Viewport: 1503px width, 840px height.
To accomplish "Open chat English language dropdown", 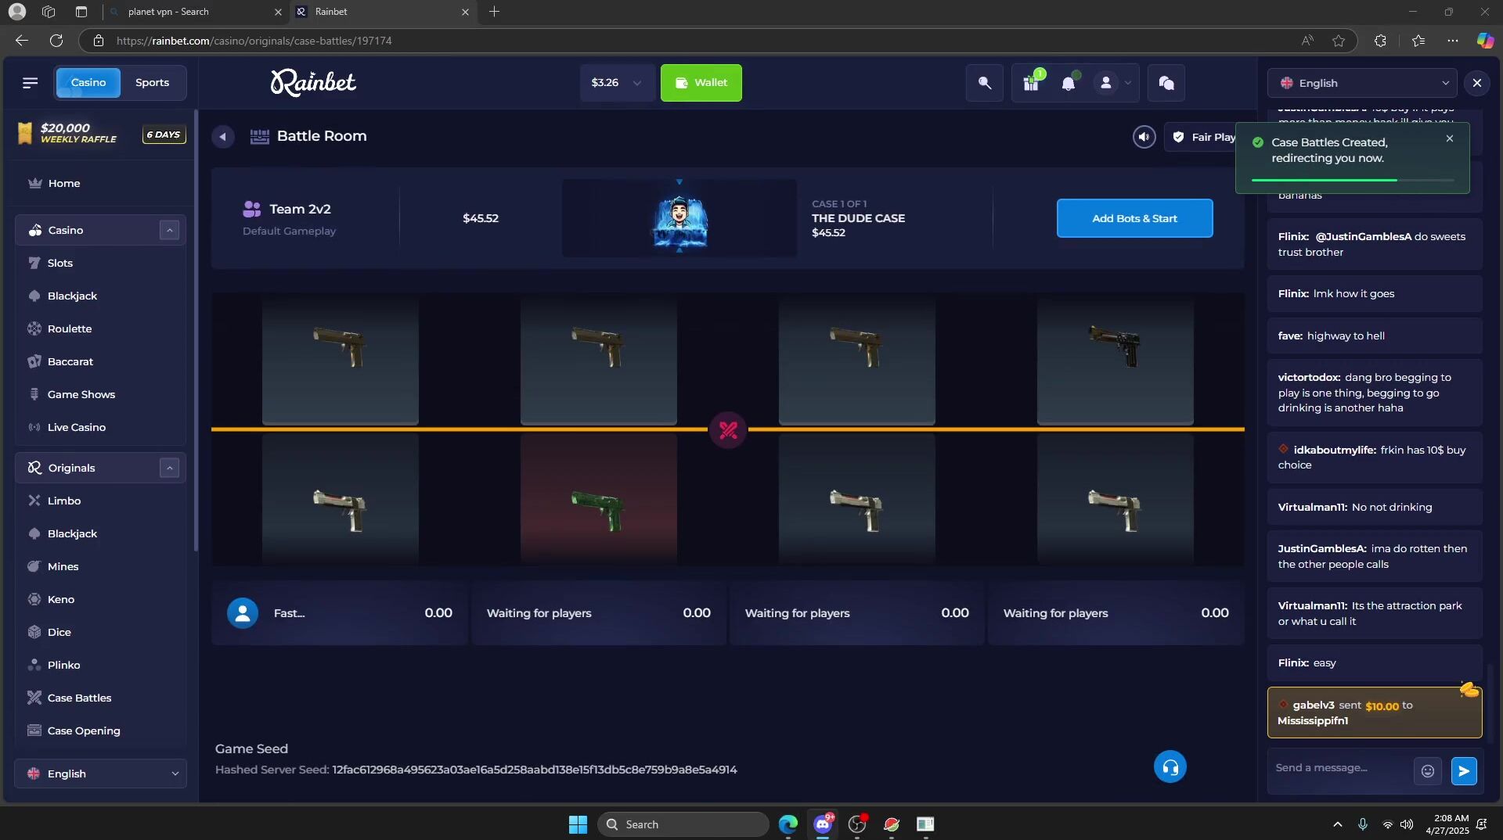I will [x=1363, y=83].
